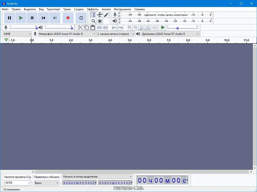Viewport: 257px width, 192px height.
Task: Toggle the Loop playback button
Action: click(x=81, y=18)
